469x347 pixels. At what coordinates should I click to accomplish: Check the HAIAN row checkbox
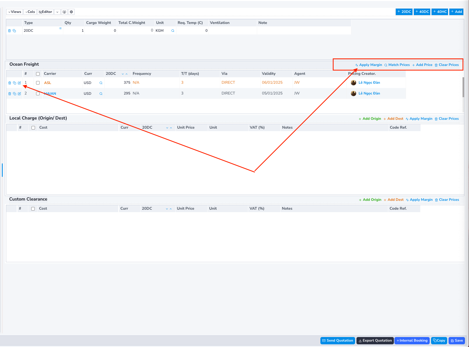(38, 93)
